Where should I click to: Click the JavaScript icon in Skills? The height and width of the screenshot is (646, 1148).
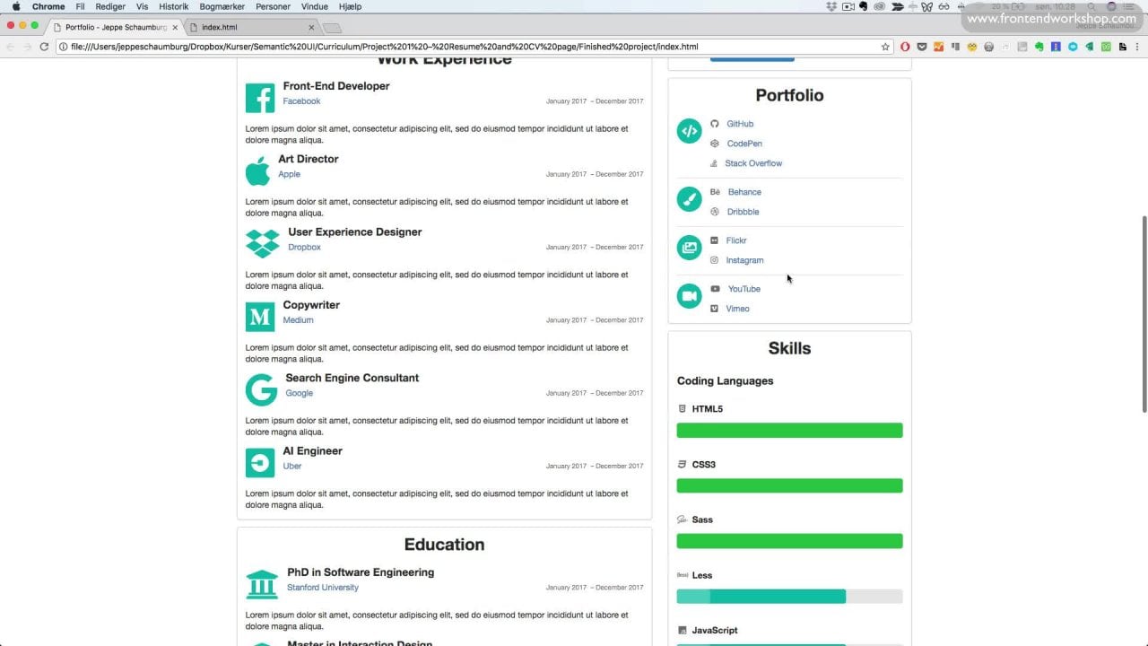[683, 631]
